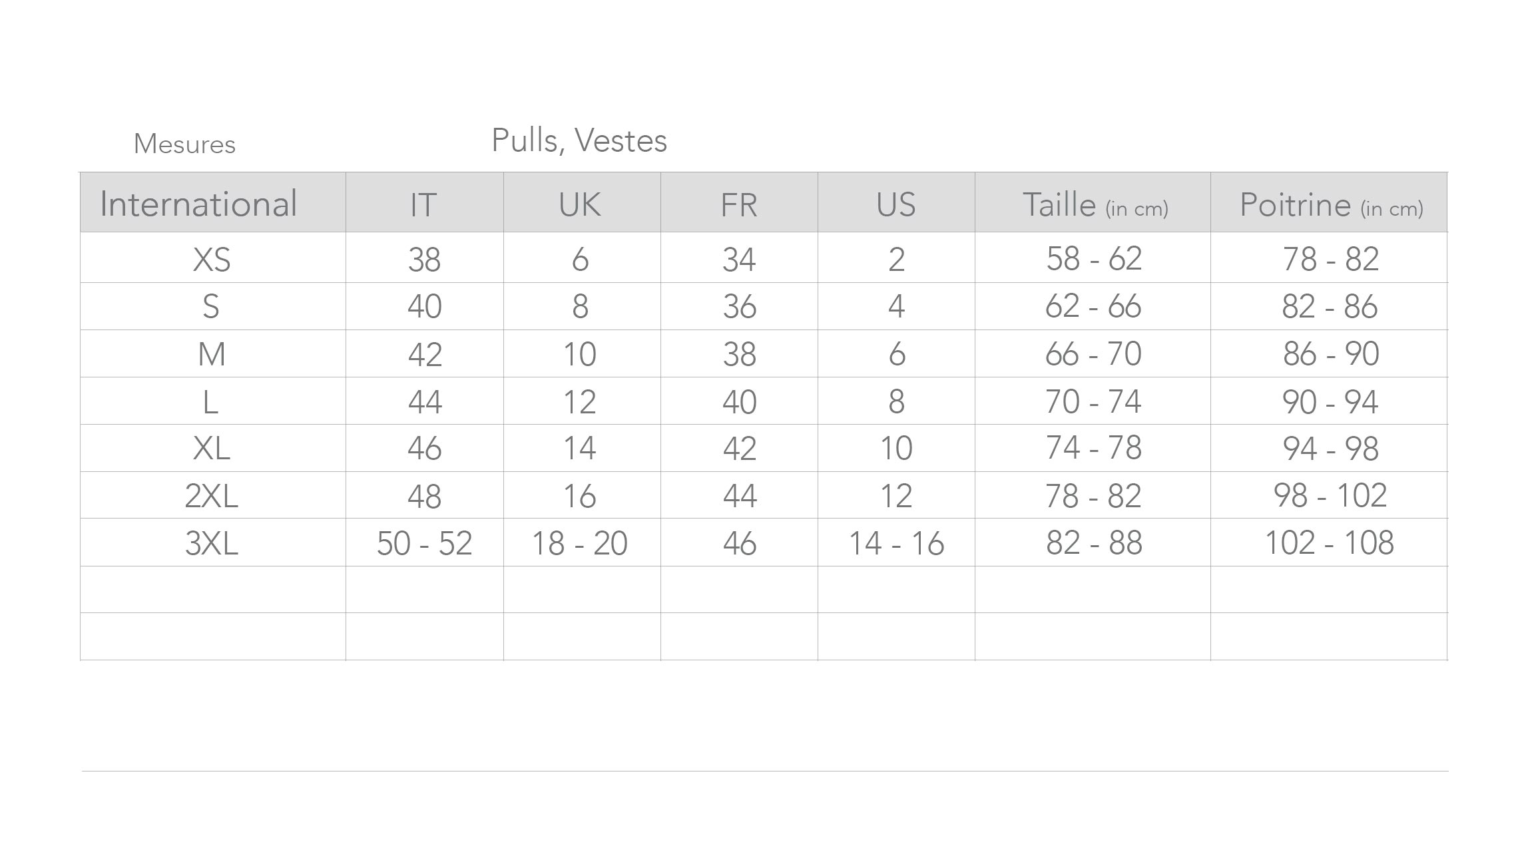Screen dimensions: 1526x868
Task: Select the Poitrine value 102 - 108
Action: (x=1329, y=542)
